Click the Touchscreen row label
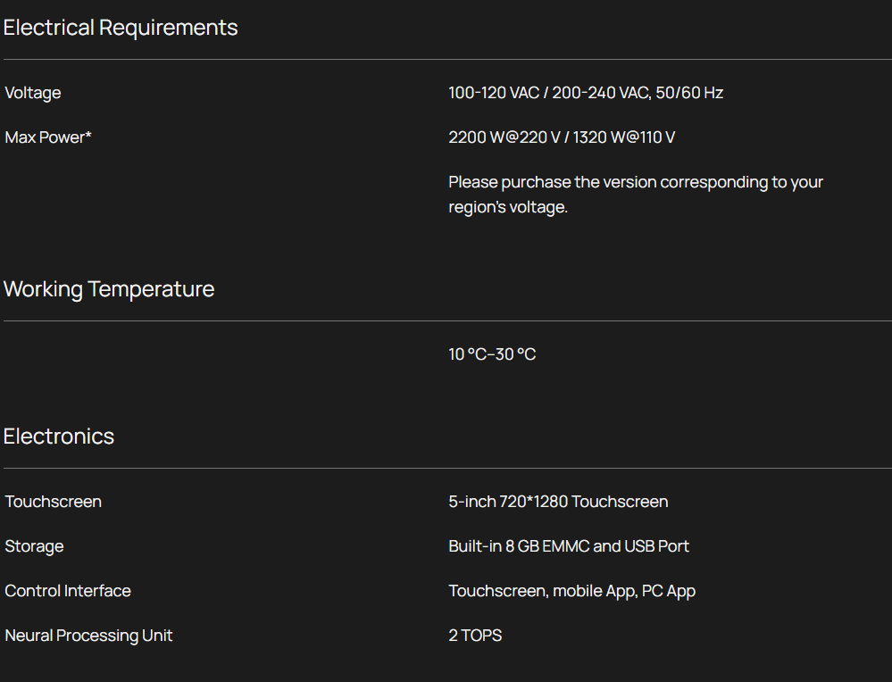The image size is (892, 682). (54, 502)
